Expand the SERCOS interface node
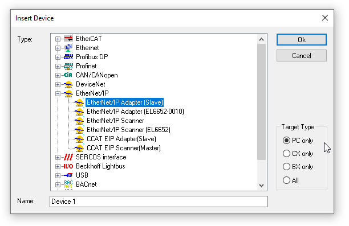 [58, 157]
